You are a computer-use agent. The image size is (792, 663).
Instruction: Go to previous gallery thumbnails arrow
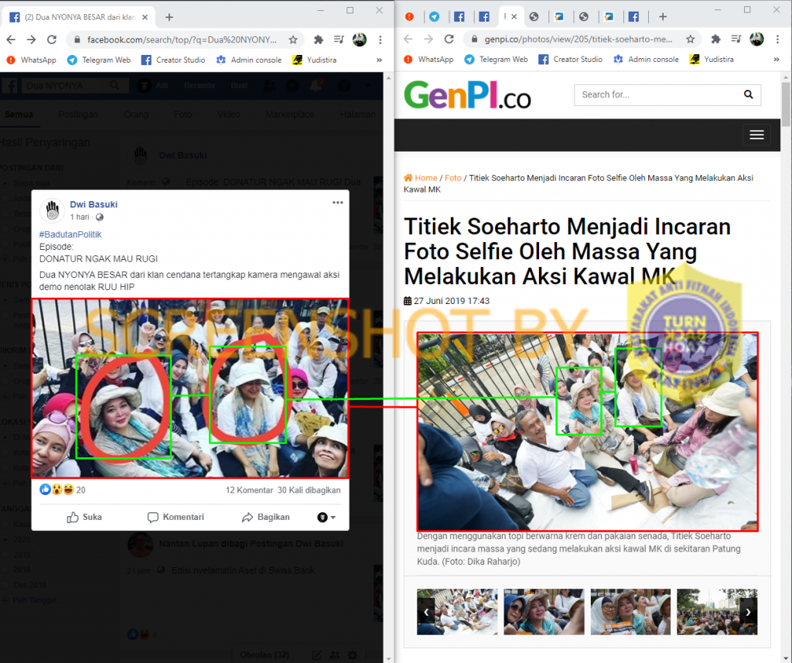[426, 612]
